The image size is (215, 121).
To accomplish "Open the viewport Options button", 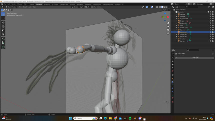I will (166, 10).
